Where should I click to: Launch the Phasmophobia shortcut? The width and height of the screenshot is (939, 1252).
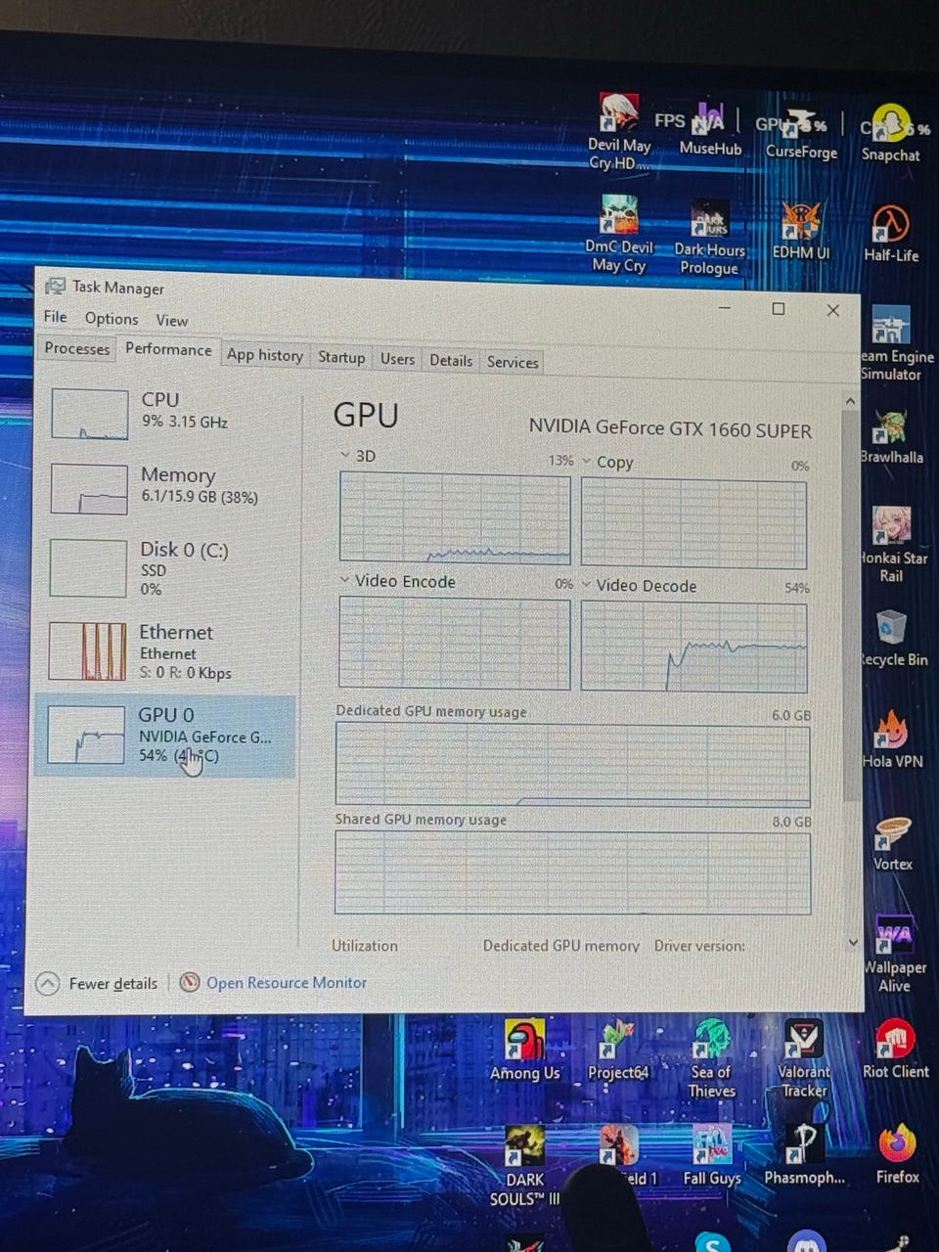[804, 1154]
